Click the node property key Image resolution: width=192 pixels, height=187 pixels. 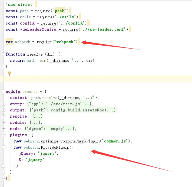pos(15,129)
